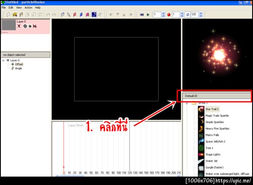Click the grayed Undo toolbar icon
Screen dimensions: 253x185
[48, 15]
